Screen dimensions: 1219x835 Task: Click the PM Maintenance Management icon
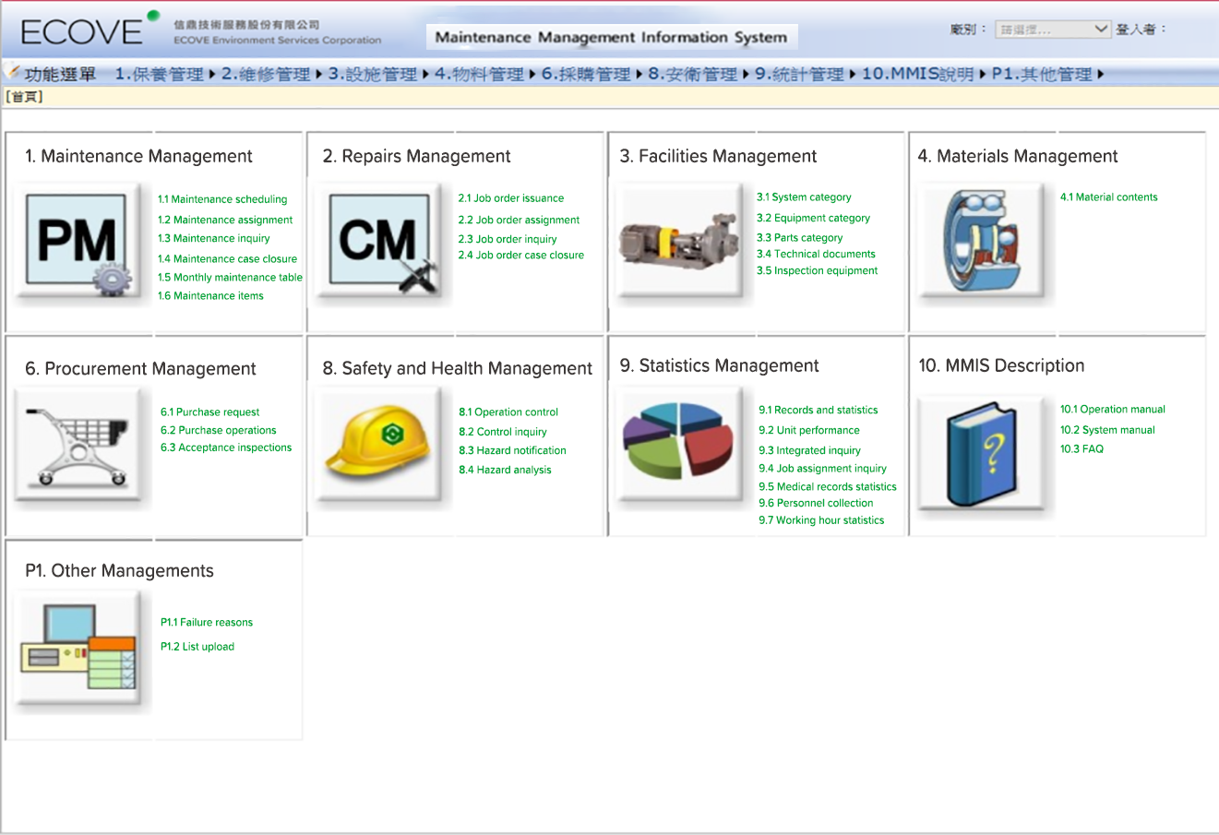click(77, 242)
